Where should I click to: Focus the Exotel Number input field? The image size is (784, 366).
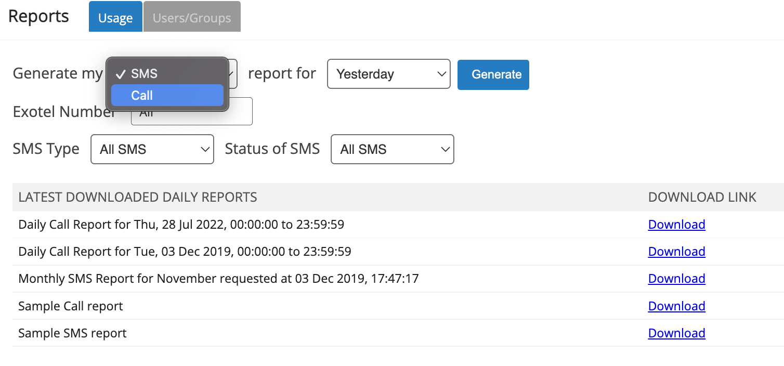pos(192,111)
